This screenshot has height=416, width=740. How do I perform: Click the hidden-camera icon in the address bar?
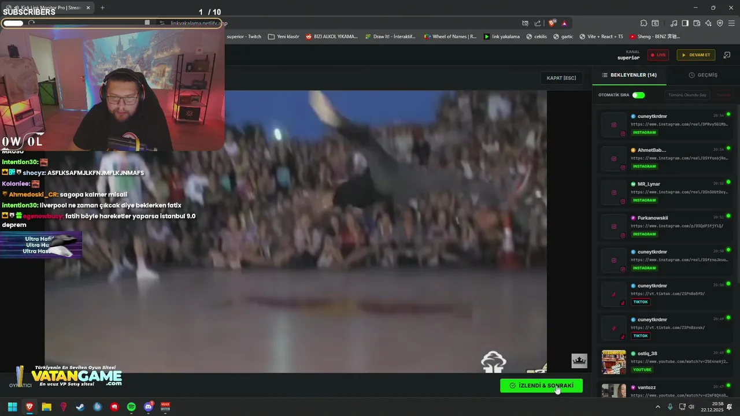pyautogui.click(x=525, y=23)
